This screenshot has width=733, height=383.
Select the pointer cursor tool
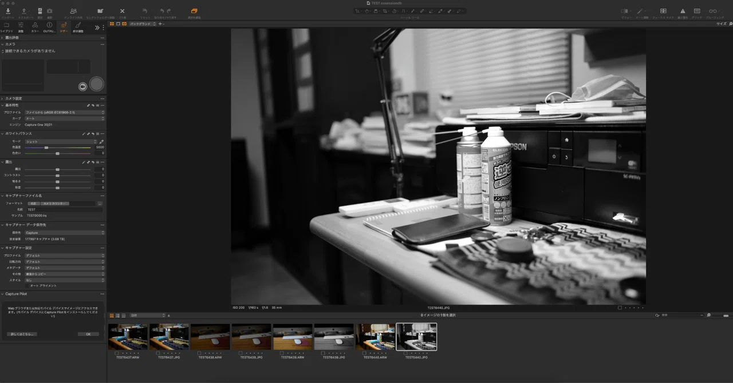[x=358, y=11]
